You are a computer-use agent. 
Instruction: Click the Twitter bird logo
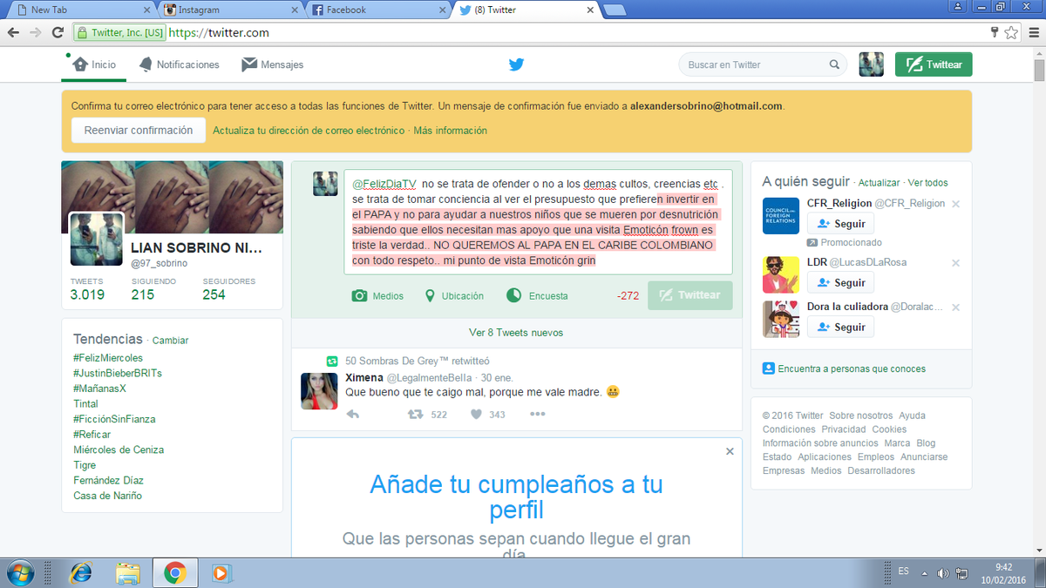(x=516, y=64)
